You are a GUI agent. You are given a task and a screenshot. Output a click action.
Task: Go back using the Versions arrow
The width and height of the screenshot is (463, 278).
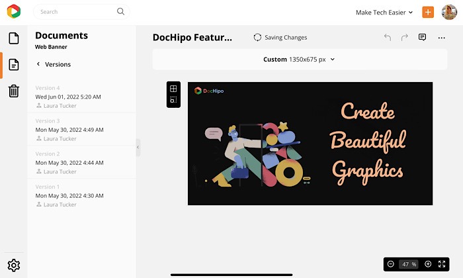click(38, 64)
